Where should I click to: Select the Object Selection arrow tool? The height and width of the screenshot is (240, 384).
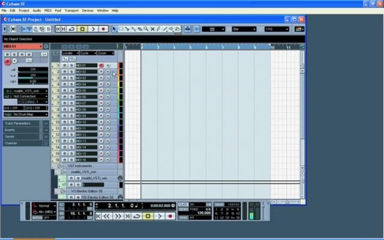click(115, 29)
